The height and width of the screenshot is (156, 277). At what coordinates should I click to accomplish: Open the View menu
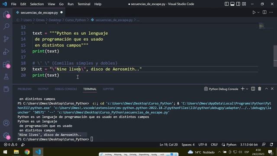coord(51,4)
